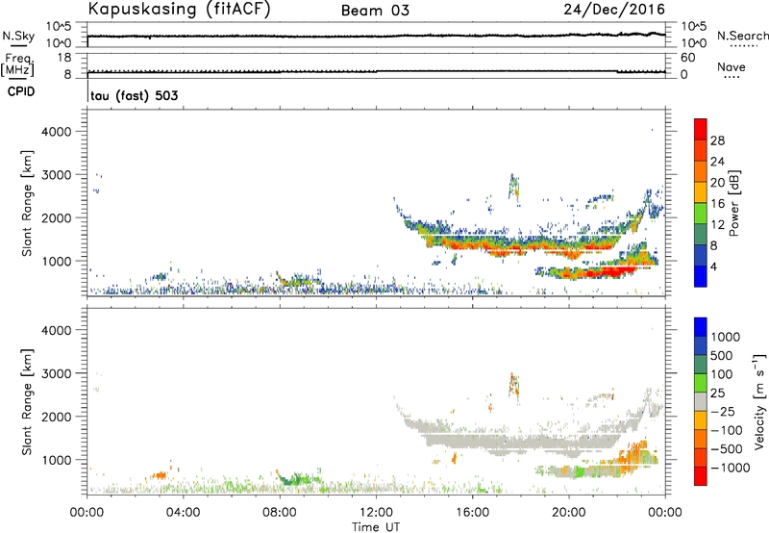Click the 'tau (fast) 503' text
This screenshot has width=769, height=533.
coord(135,95)
